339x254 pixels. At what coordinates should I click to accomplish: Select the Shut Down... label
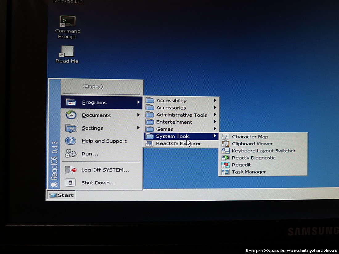tap(99, 183)
